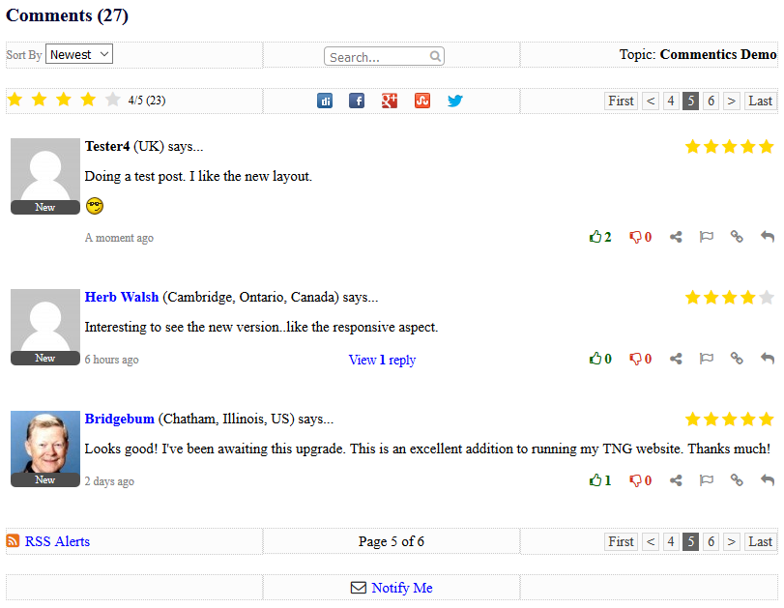Click the Notify Me link
Viewport: 784px width, 608px height.
401,588
